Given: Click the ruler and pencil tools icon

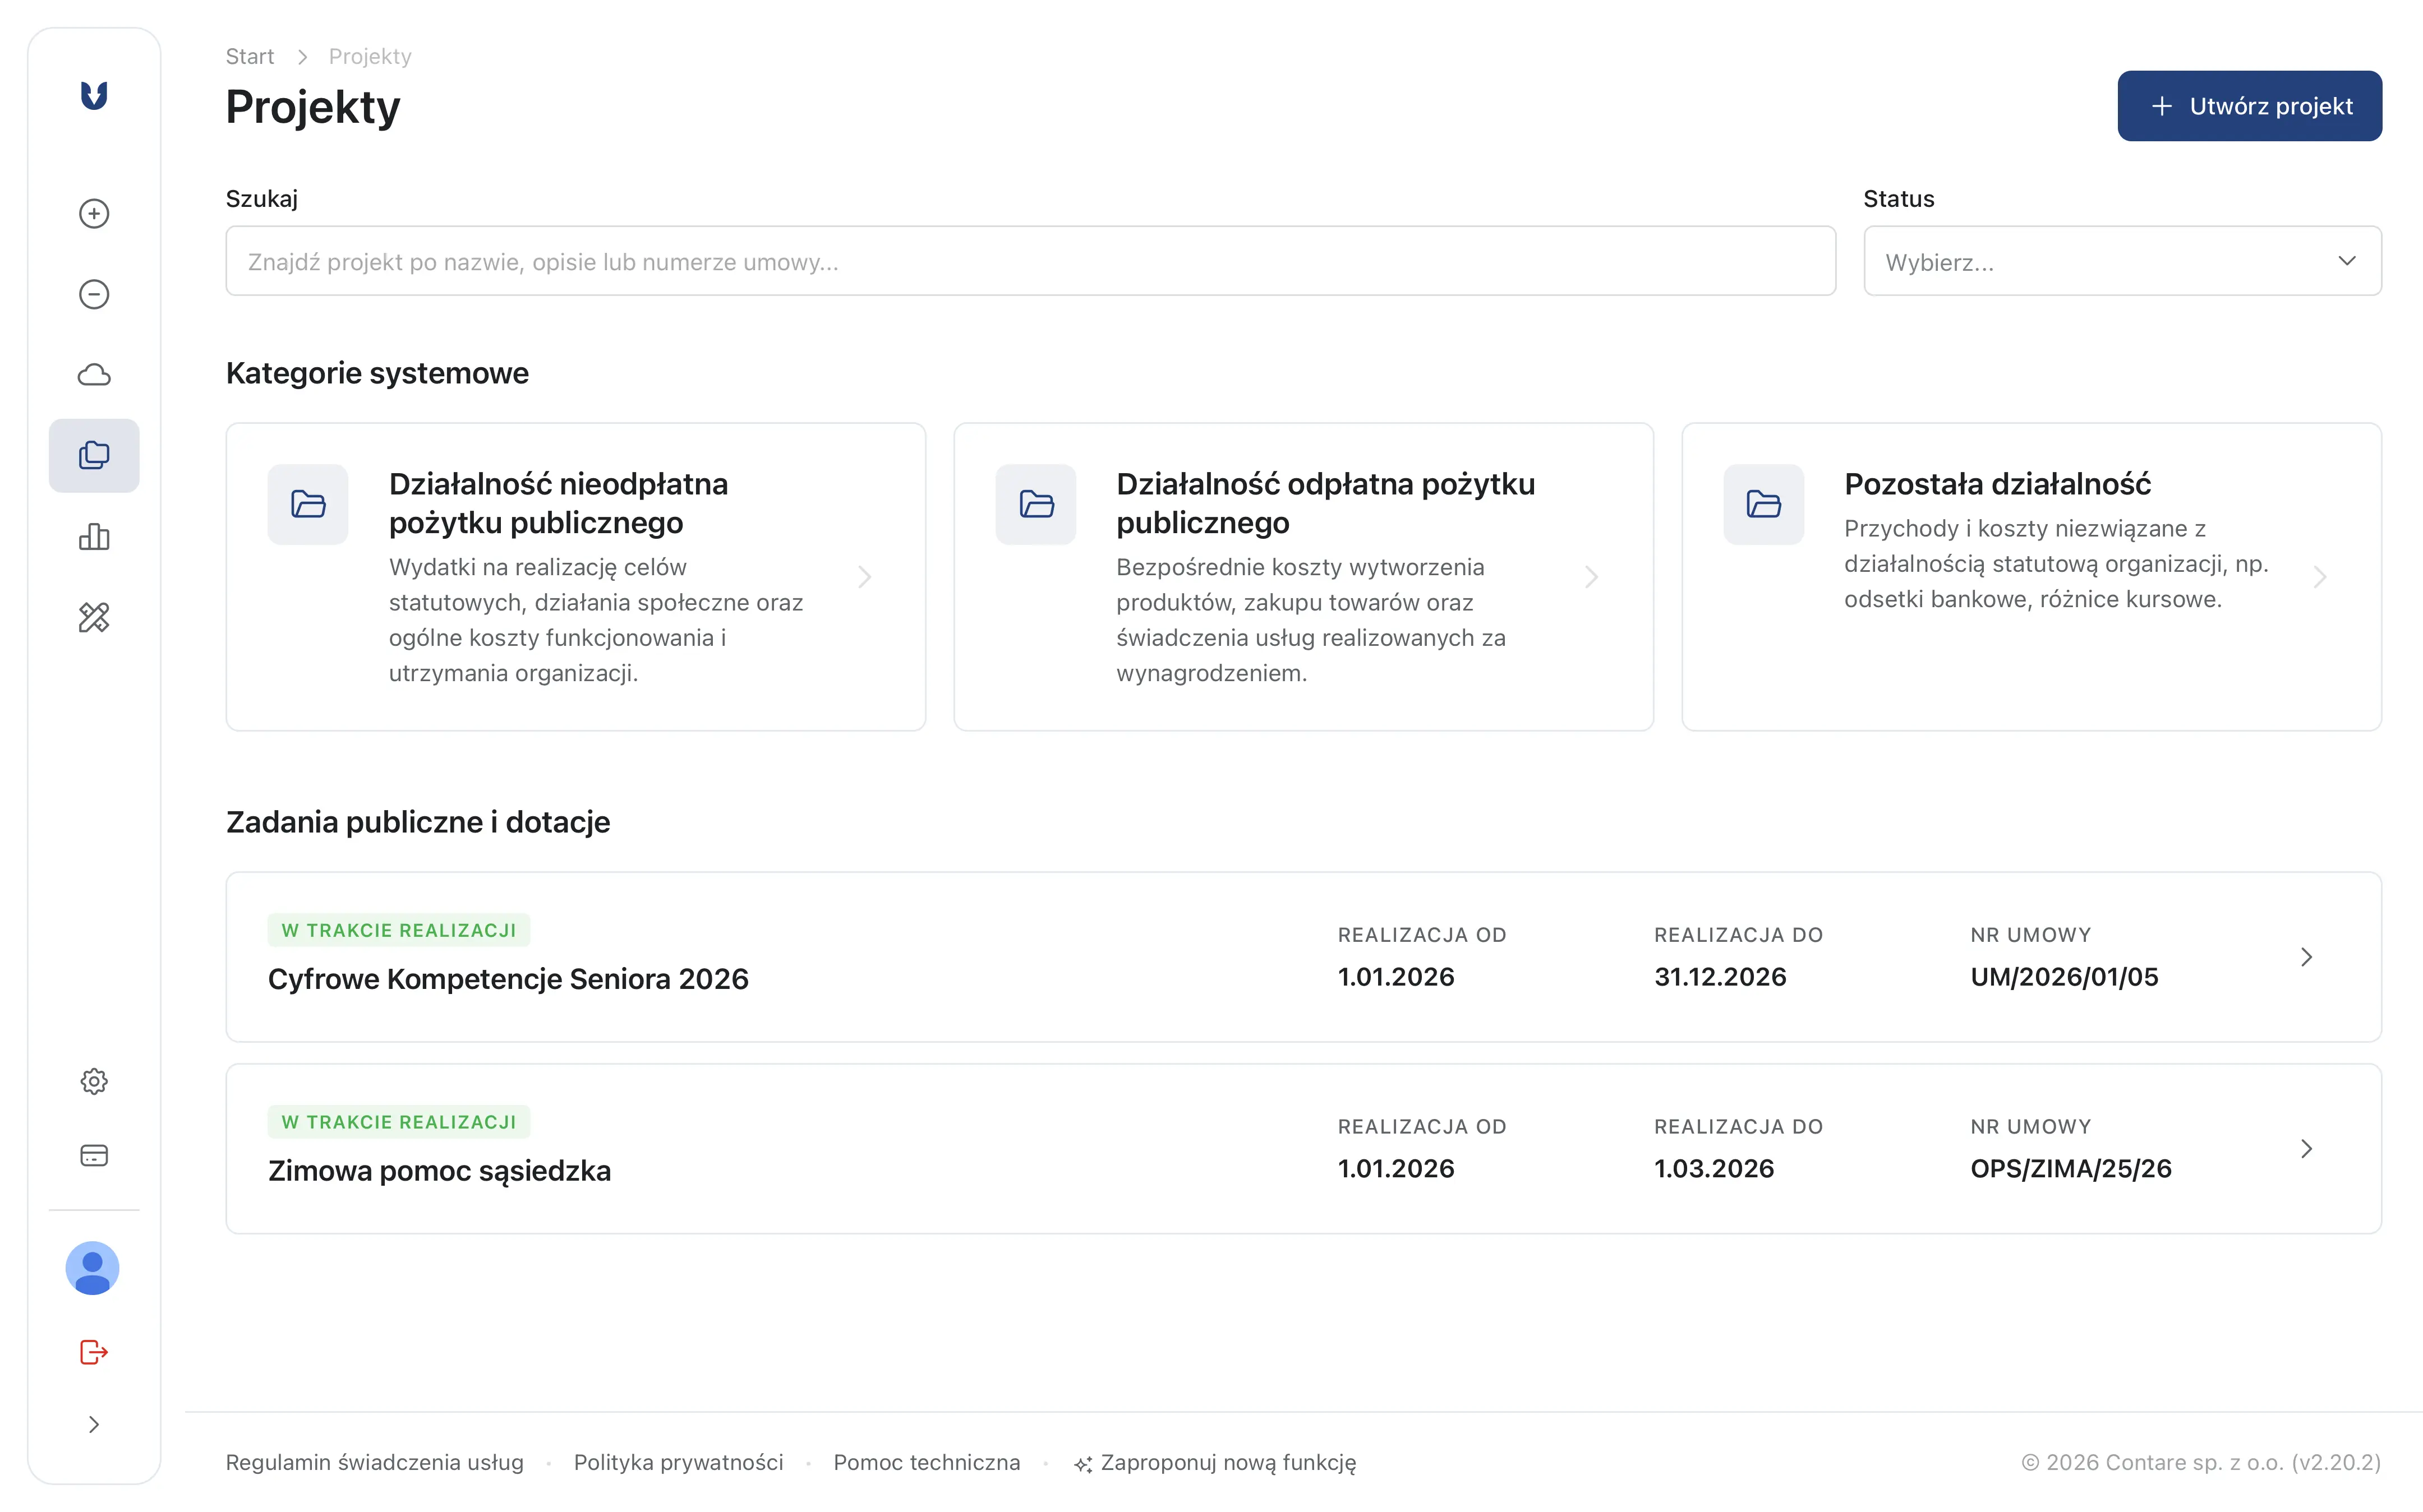Looking at the screenshot, I should [94, 617].
